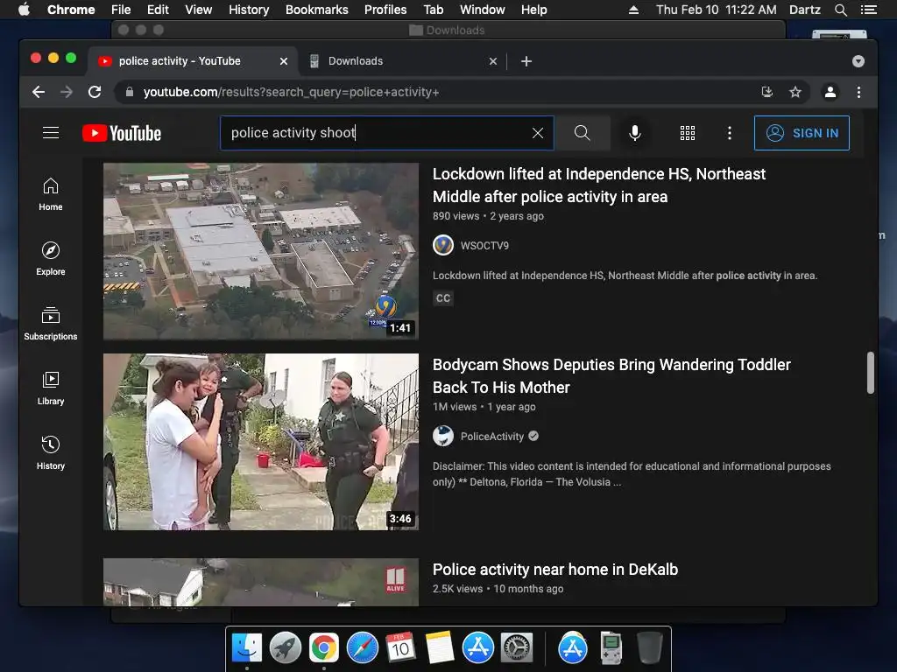Screen dimensions: 897x672
Task: Open the View menu
Action: point(199,10)
